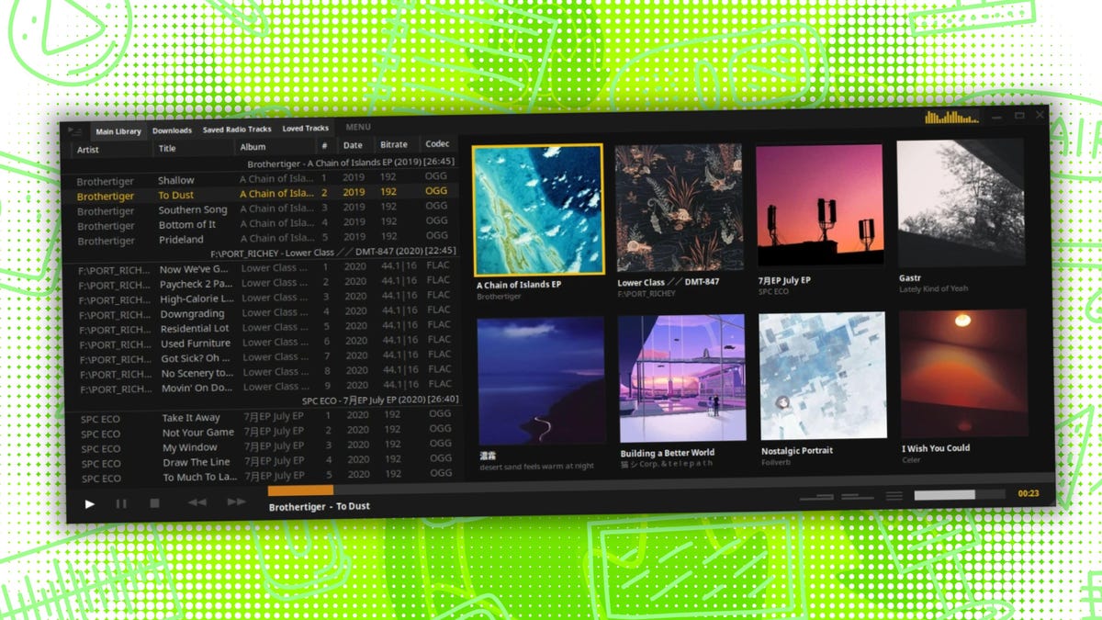Open the MENU item in top bar
Viewport: 1102px width, 620px height.
pyautogui.click(x=358, y=128)
